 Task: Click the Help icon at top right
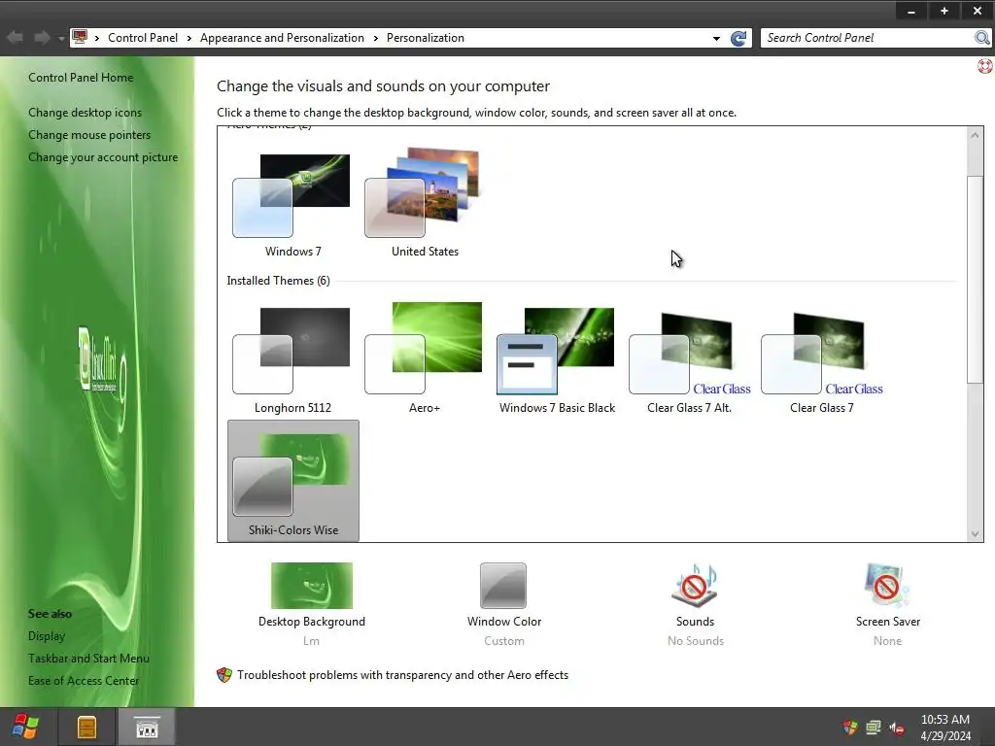(x=984, y=65)
